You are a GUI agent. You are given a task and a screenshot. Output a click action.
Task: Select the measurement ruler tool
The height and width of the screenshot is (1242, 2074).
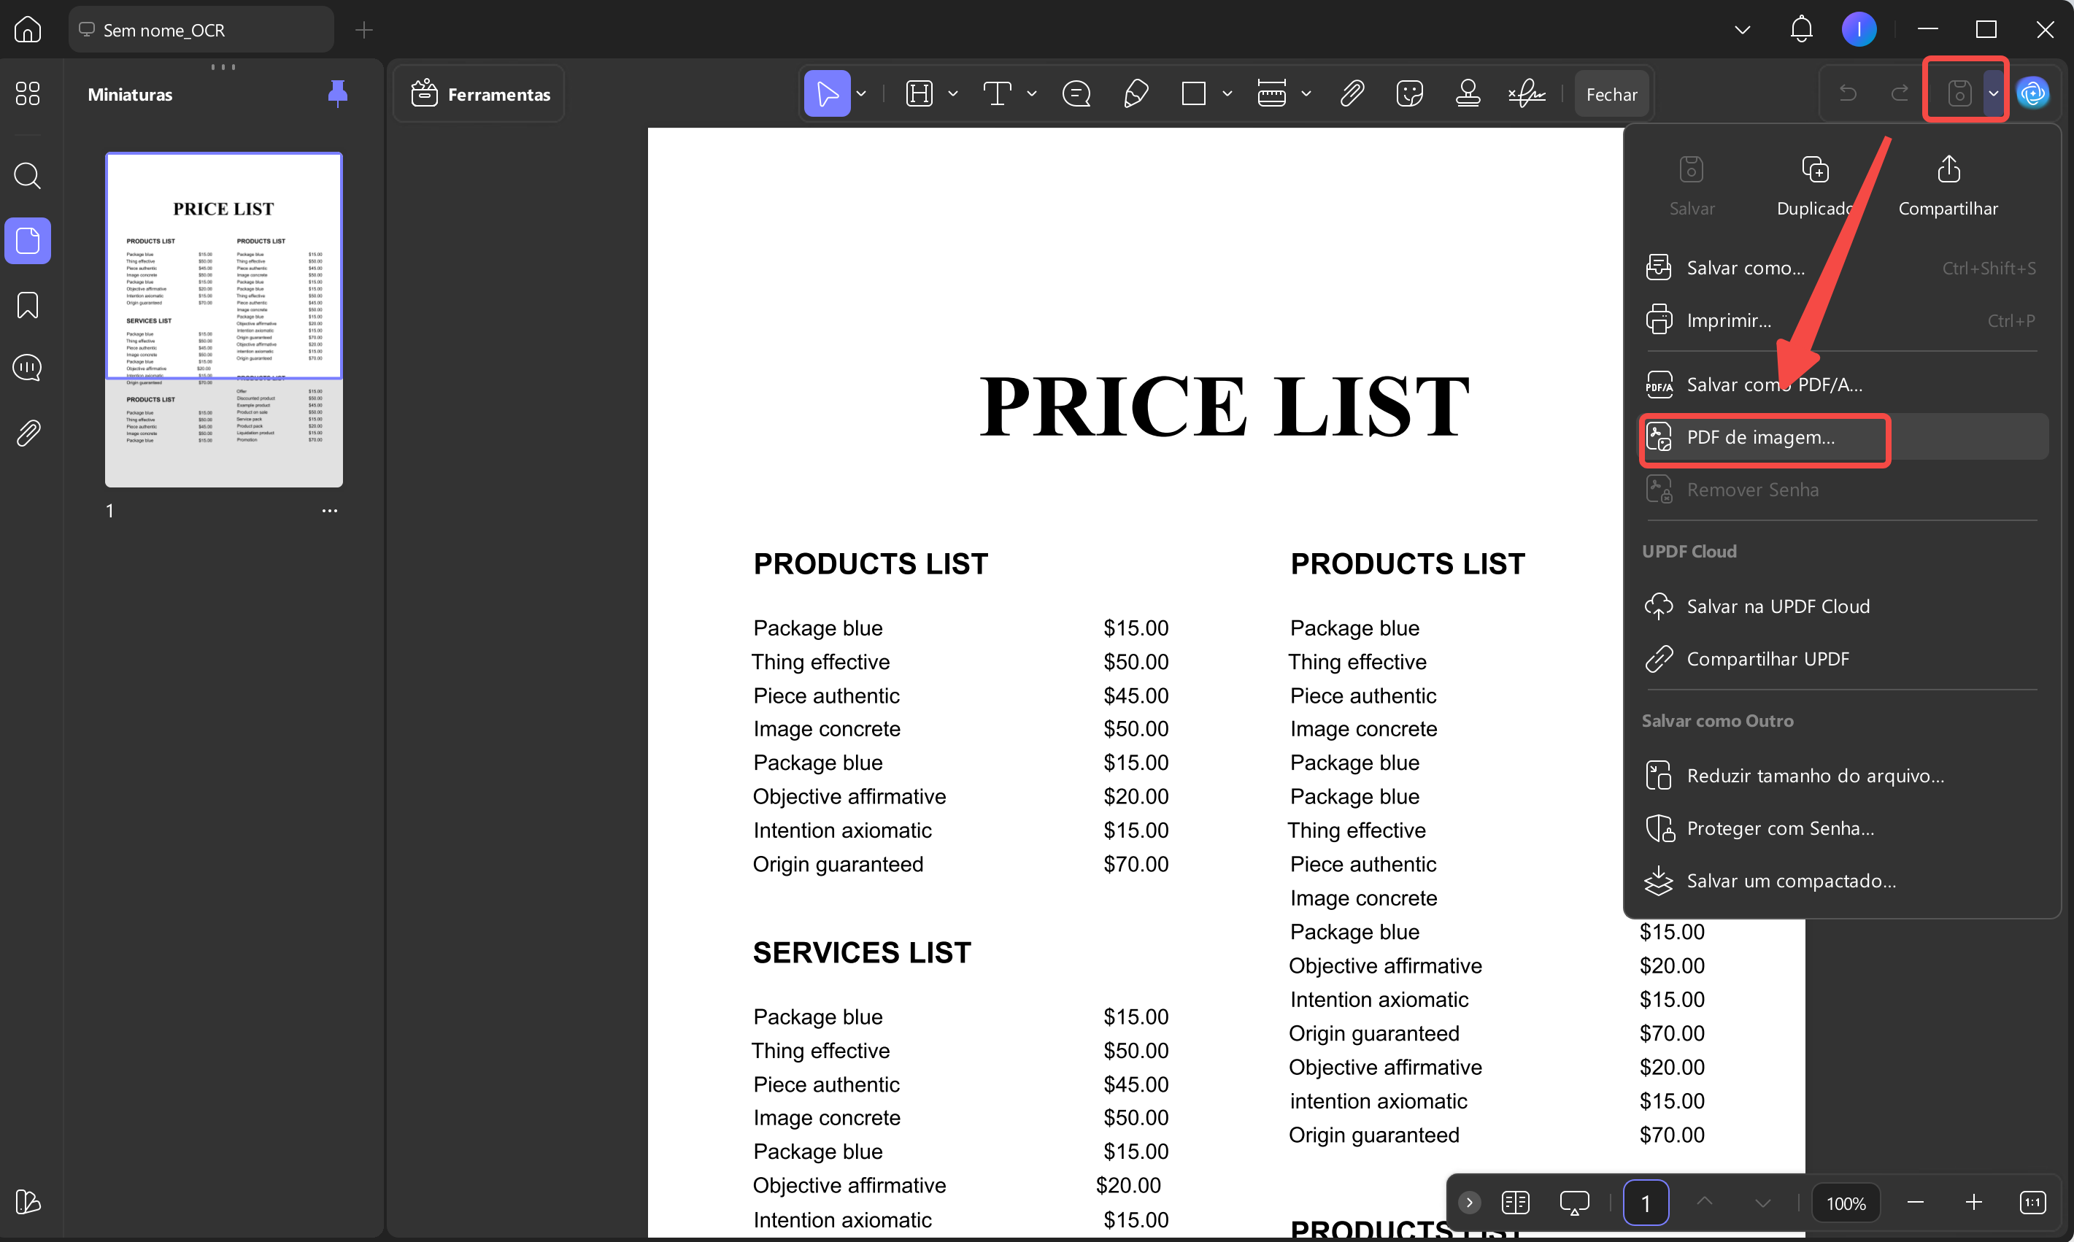1271,93
